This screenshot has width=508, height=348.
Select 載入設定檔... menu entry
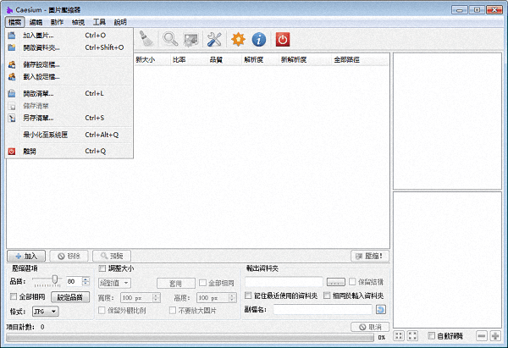tap(69, 77)
